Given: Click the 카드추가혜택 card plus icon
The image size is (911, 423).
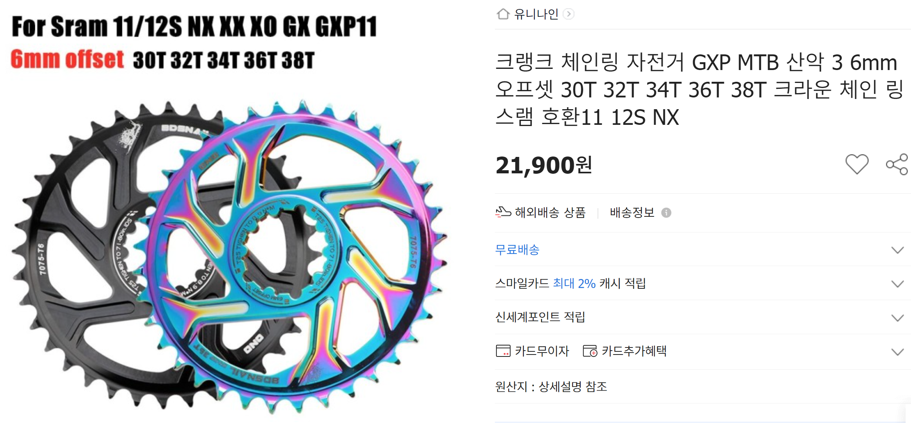Looking at the screenshot, I should tap(590, 351).
